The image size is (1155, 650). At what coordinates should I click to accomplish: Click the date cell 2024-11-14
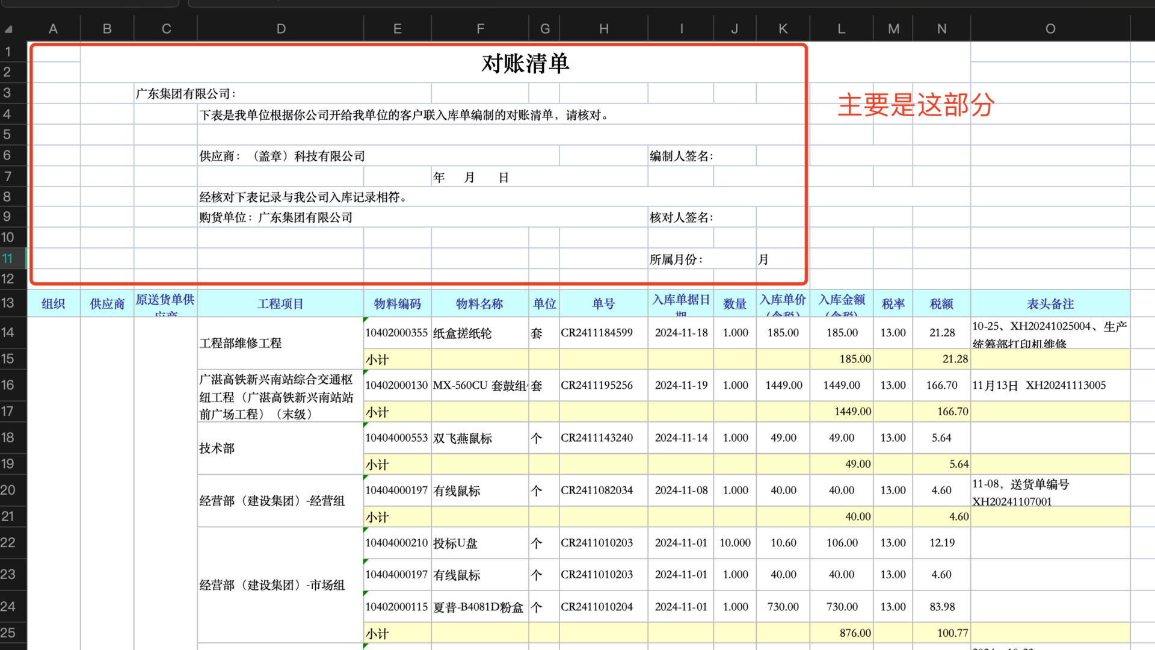[x=682, y=438]
